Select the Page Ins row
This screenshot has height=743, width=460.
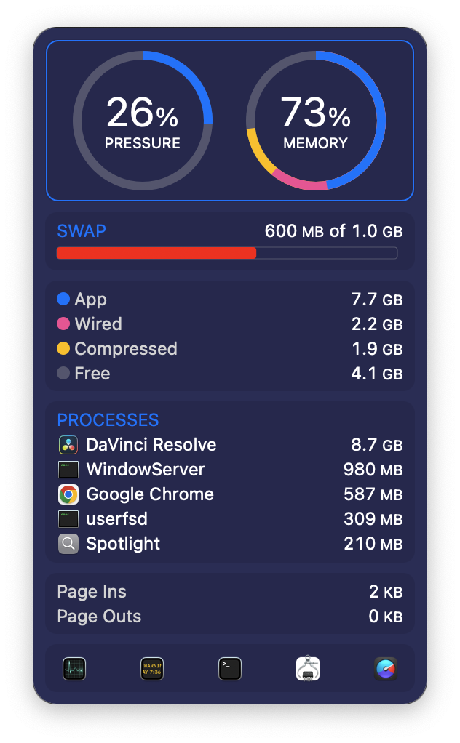coord(229,591)
